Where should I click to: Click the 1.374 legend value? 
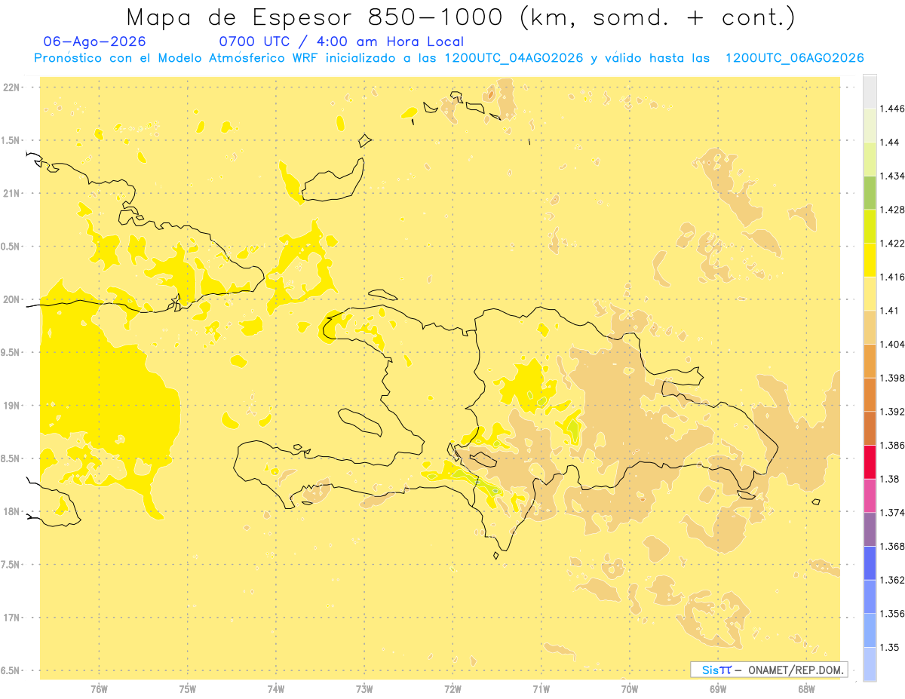pos(892,513)
